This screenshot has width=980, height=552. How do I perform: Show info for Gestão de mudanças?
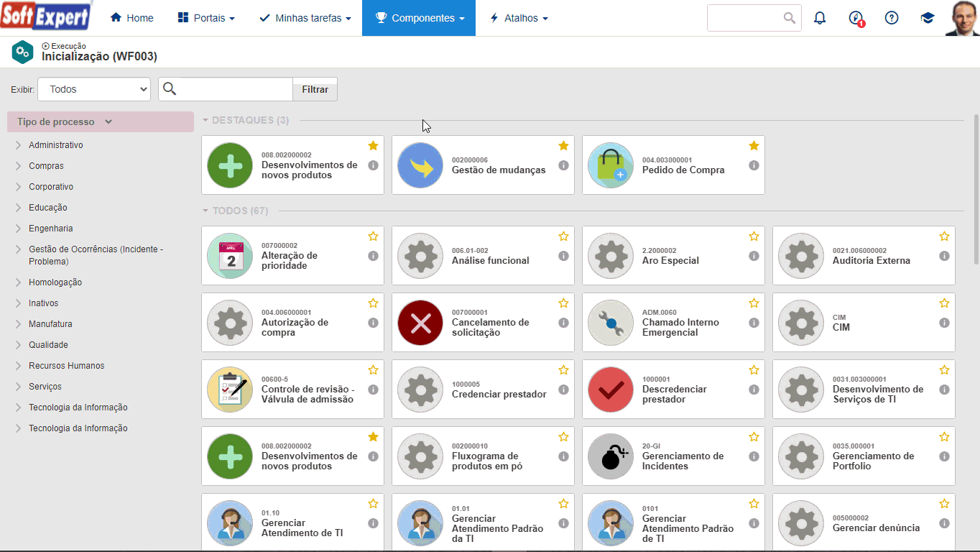coord(563,165)
